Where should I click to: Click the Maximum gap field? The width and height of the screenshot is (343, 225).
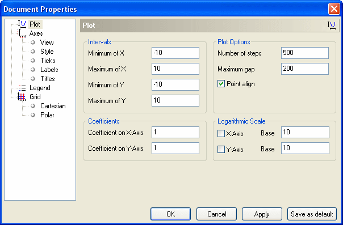305,69
